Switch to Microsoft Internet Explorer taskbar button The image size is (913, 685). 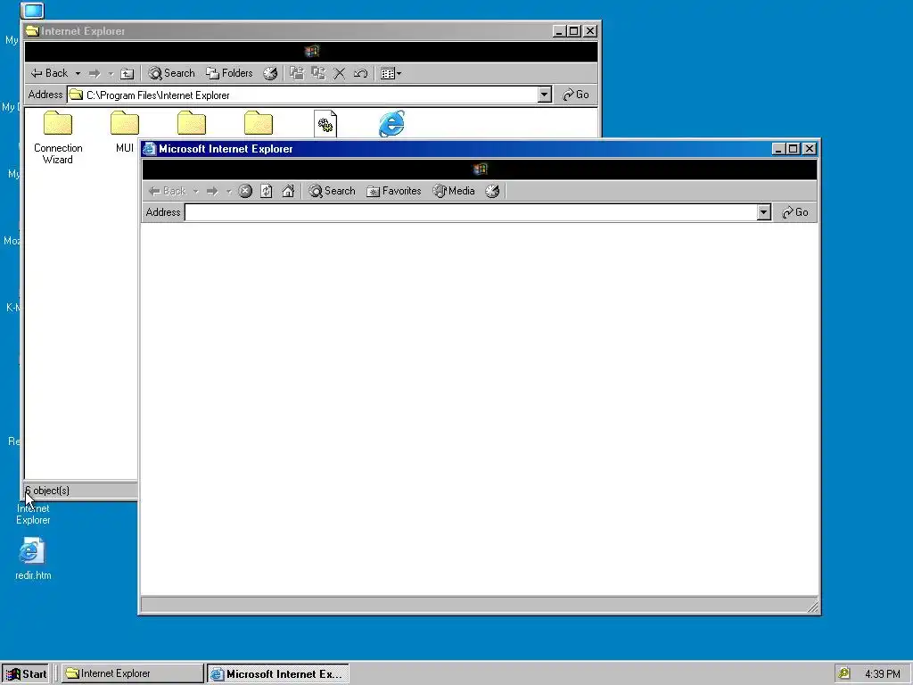[278, 674]
